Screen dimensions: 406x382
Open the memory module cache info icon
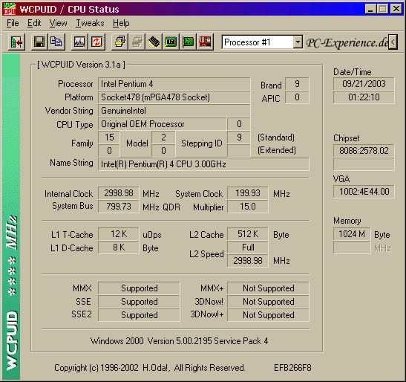click(154, 42)
